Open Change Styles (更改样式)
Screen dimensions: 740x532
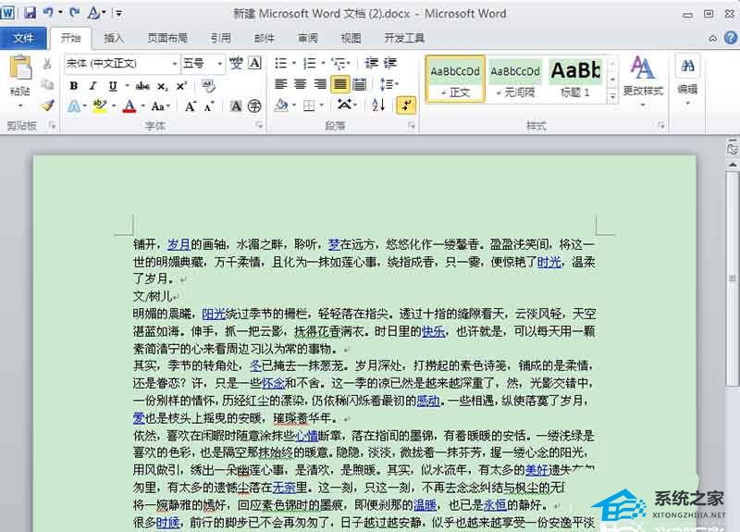pyautogui.click(x=643, y=80)
